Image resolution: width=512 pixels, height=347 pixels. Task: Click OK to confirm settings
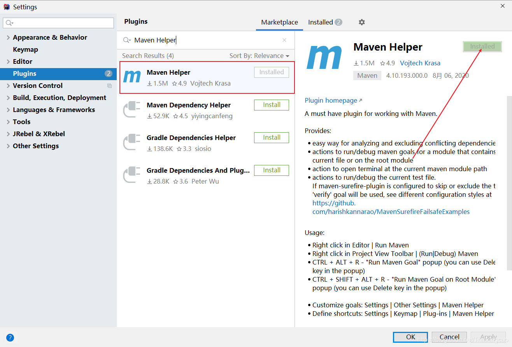click(x=410, y=337)
